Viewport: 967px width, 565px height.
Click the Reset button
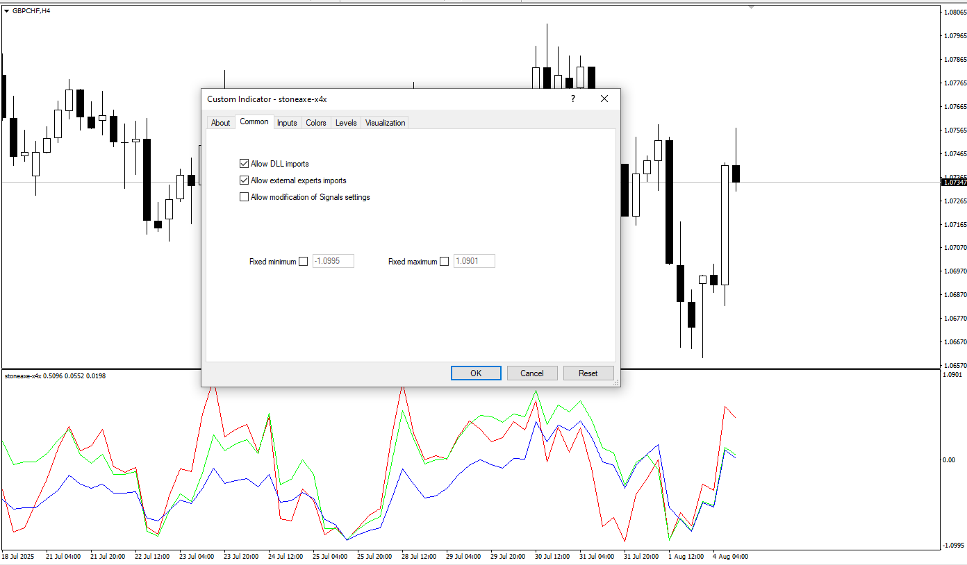(588, 373)
